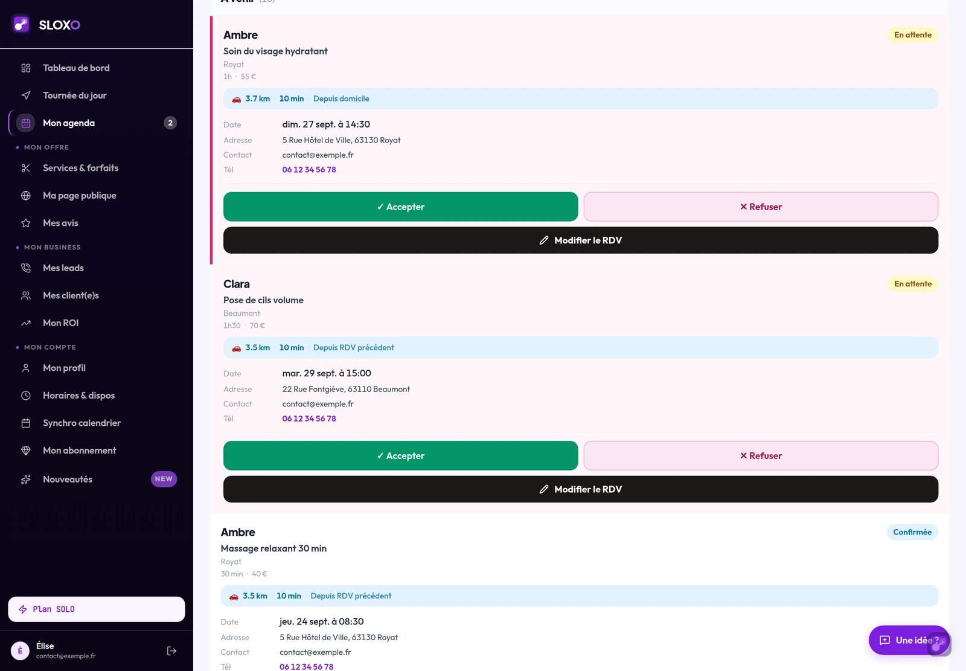Click sparkles icon for Nouveautés

coord(26,480)
